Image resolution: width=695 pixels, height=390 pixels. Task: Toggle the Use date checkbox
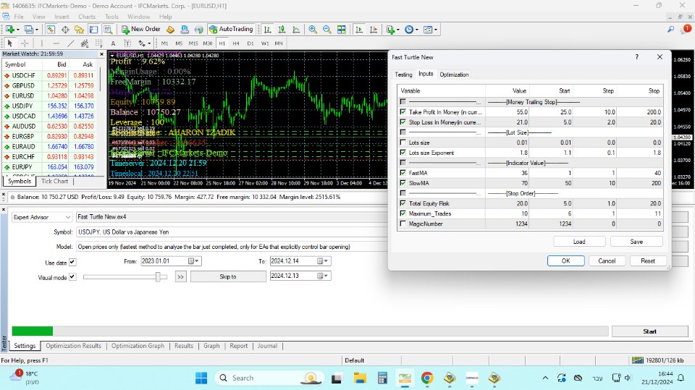(72, 262)
